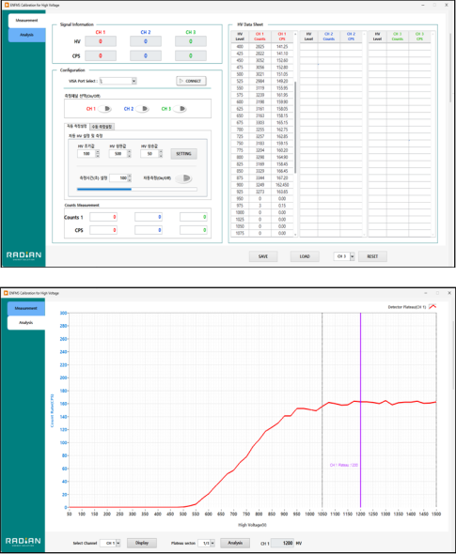Click the green CPS field under Counts Measurement
Screen dimensions: 456x554
tap(194, 230)
